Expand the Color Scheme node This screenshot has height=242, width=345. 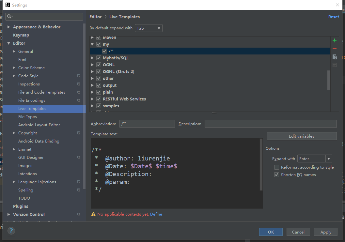14,68
